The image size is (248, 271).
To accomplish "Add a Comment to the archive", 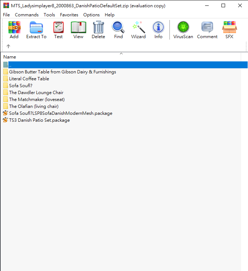I will click(x=207, y=30).
